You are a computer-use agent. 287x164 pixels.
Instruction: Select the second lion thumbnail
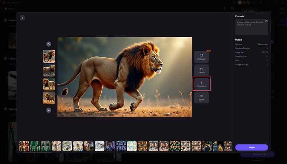point(49,70)
